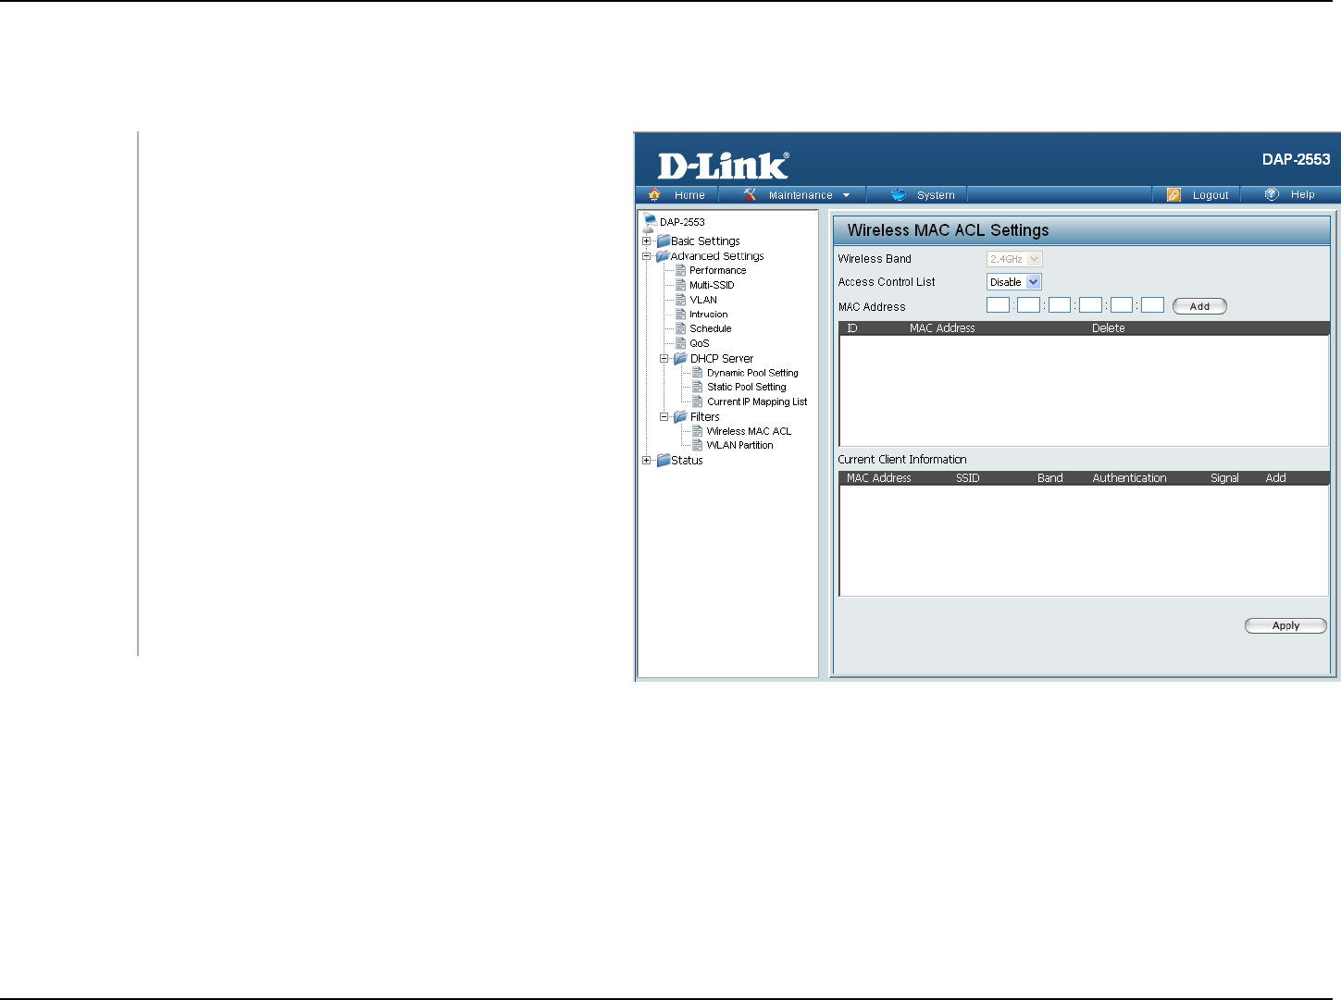Click the Apply button
The image size is (1341, 1000).
click(x=1285, y=626)
